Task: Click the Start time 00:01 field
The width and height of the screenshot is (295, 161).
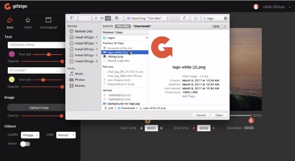Action: click(151, 128)
